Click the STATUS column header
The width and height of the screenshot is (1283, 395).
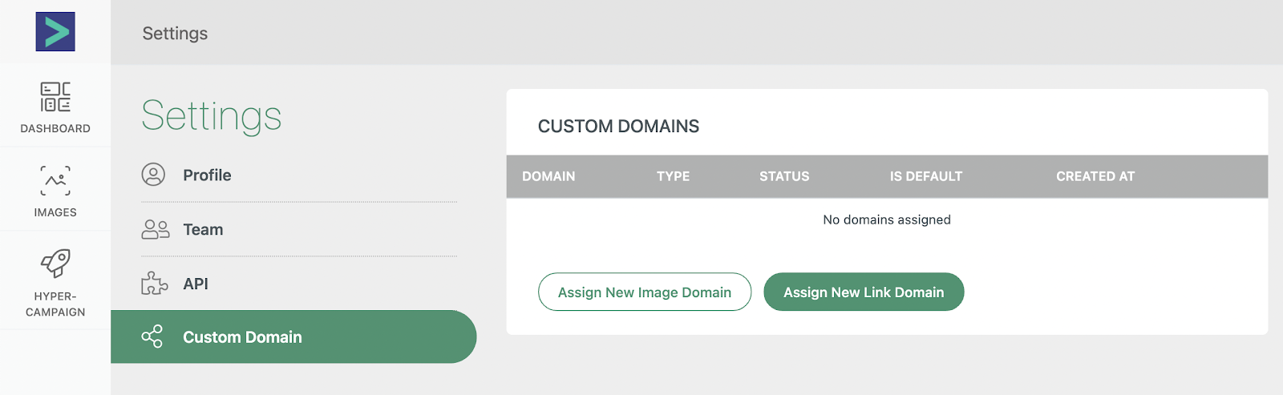pyautogui.click(x=784, y=176)
